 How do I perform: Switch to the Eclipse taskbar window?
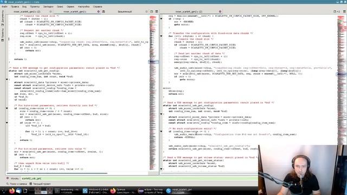pyautogui.click(x=151, y=191)
